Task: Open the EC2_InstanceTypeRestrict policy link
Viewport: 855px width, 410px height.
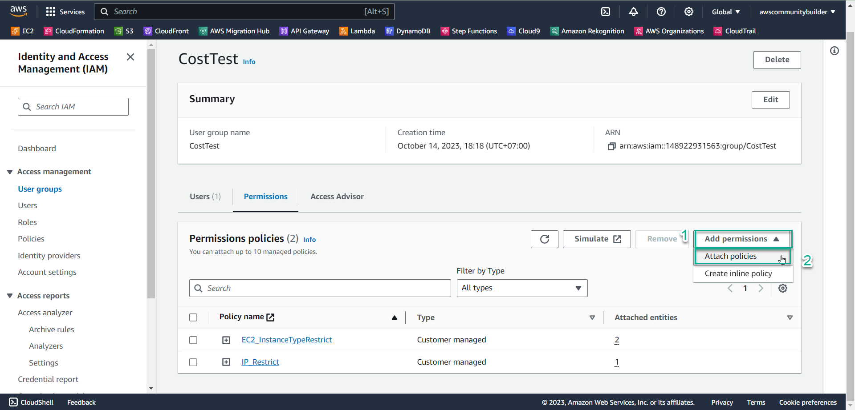Action: [x=287, y=340]
